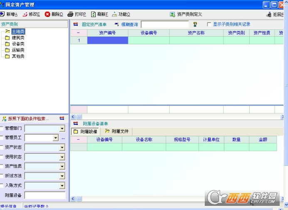
Task: Click the ellipsis button beside 管理员工
Action: coord(63,138)
